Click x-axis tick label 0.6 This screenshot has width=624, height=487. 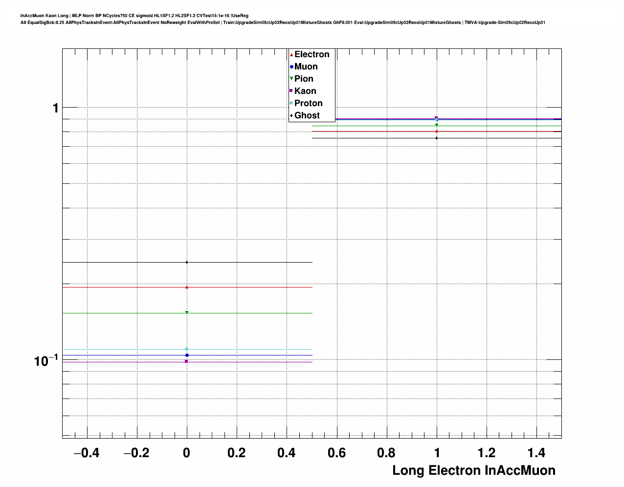(x=336, y=453)
